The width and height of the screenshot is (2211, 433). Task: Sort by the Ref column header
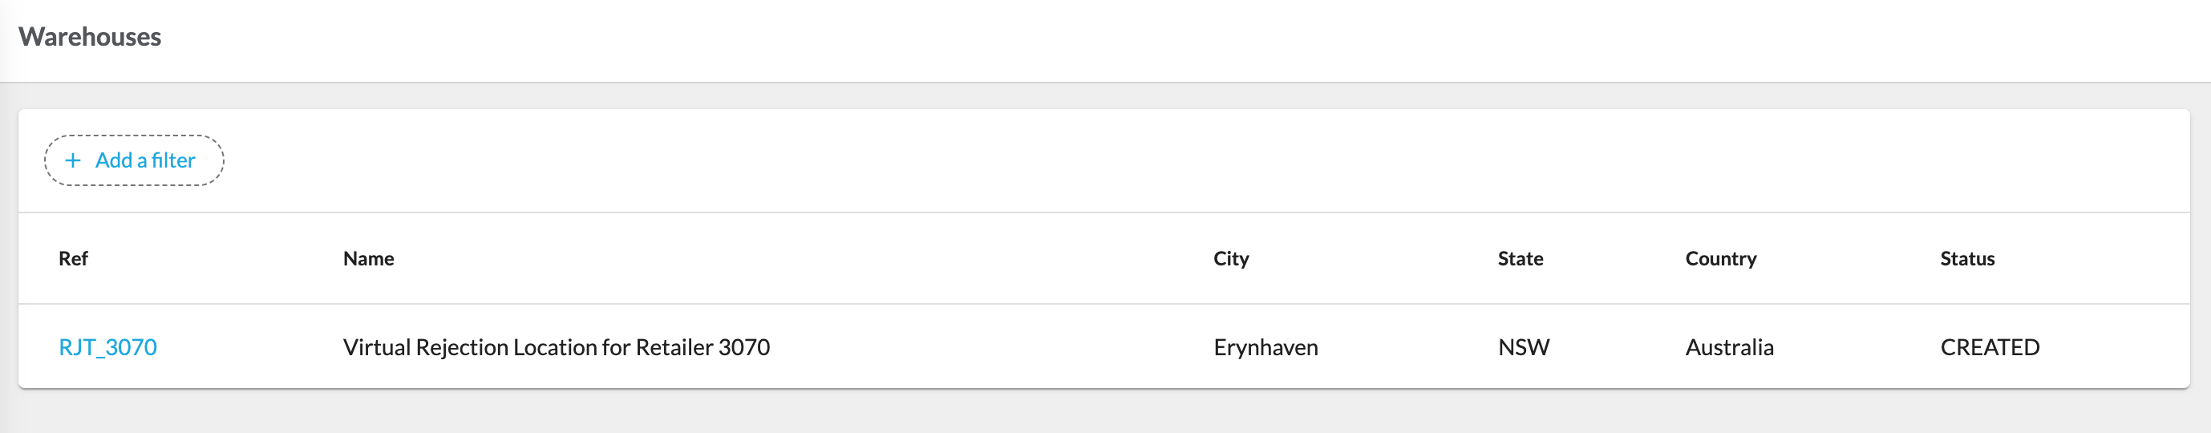click(73, 259)
